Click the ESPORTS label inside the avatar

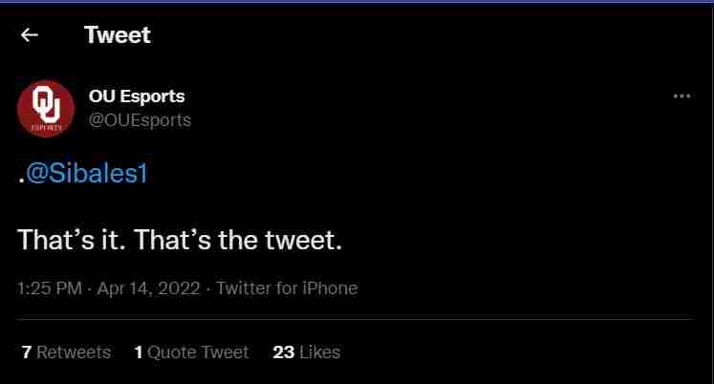[46, 127]
